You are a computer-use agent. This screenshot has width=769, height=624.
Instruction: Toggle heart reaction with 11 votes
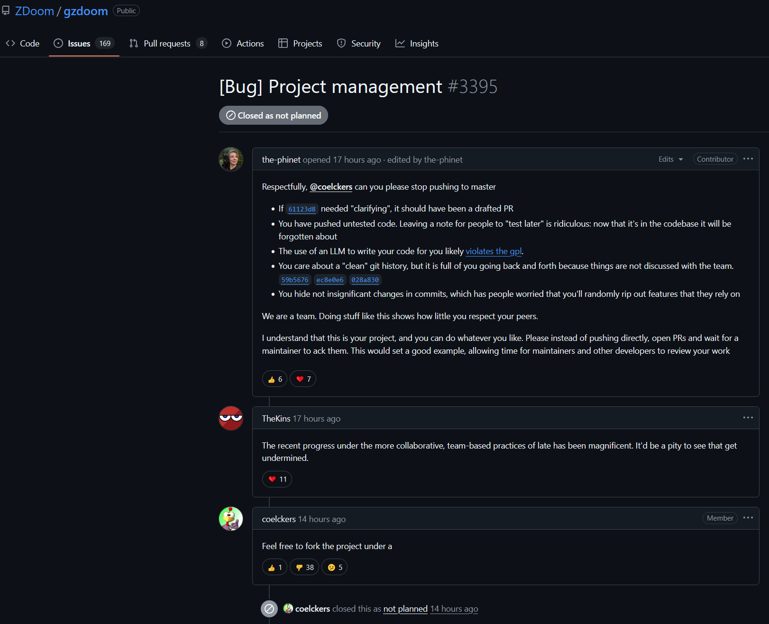coord(277,479)
